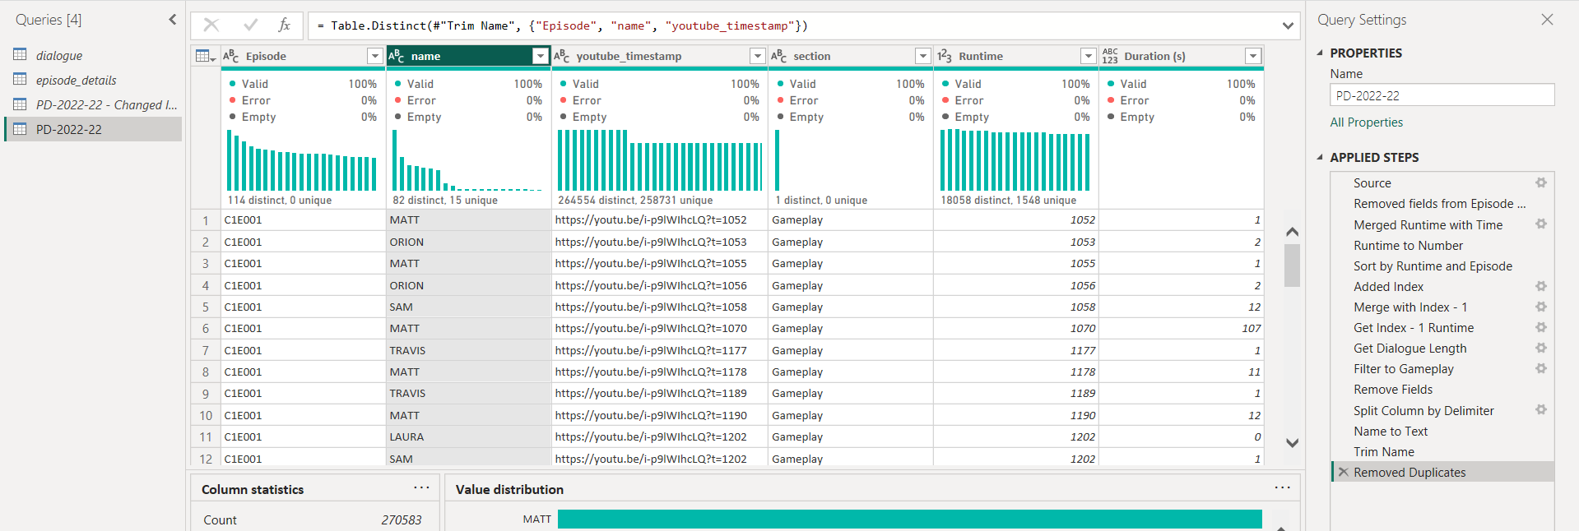The width and height of the screenshot is (1579, 531).
Task: Open gear settings for Source step
Action: (x=1540, y=182)
